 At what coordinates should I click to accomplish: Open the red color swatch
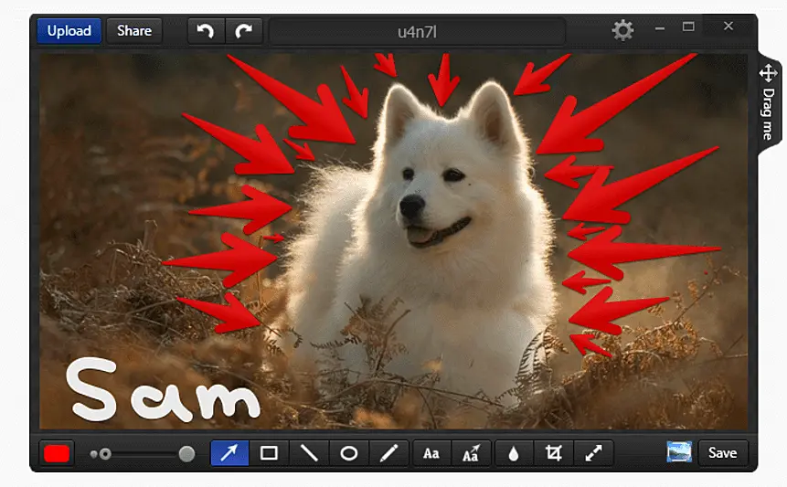pyautogui.click(x=57, y=453)
